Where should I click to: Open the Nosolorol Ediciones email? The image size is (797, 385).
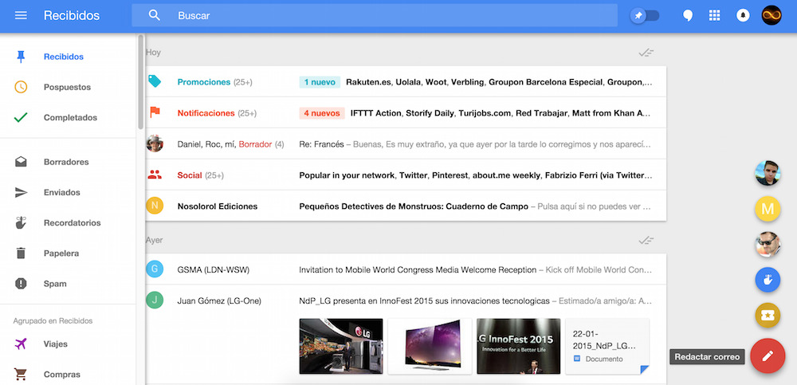click(406, 206)
